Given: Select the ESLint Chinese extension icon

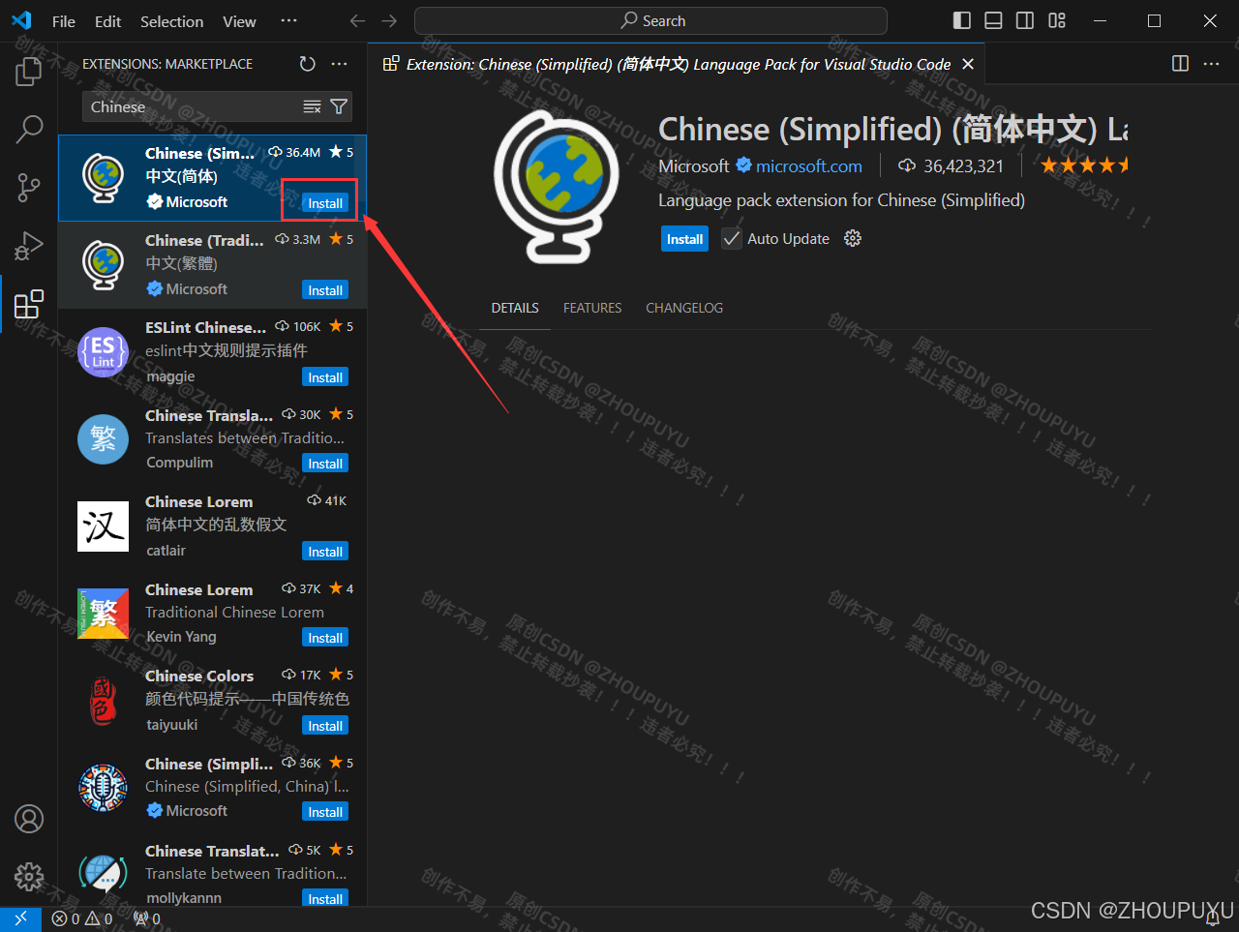Looking at the screenshot, I should 103,351.
